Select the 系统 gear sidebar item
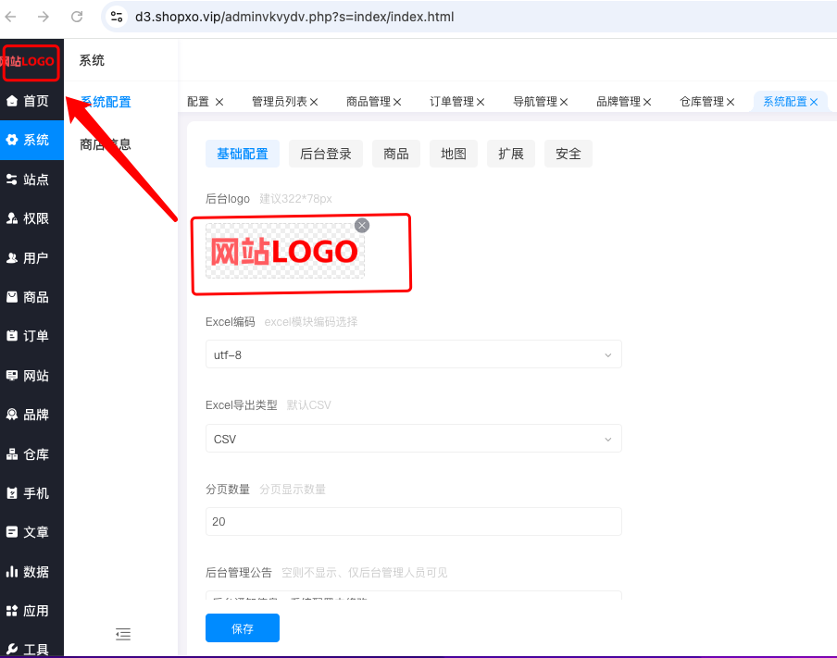The image size is (837, 658). (x=31, y=140)
